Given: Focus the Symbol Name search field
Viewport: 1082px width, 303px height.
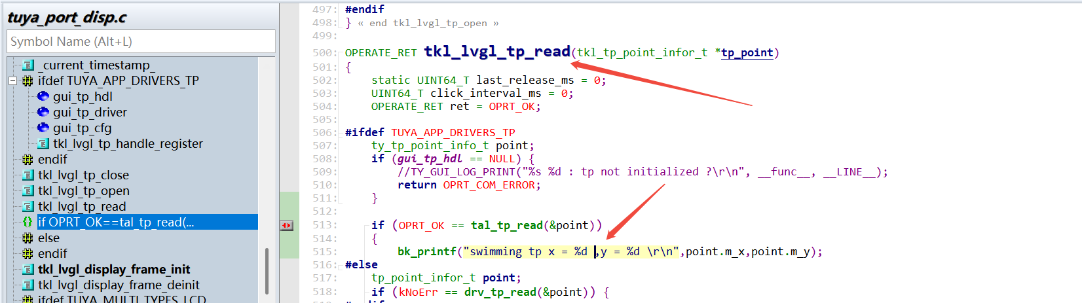Looking at the screenshot, I should [141, 42].
